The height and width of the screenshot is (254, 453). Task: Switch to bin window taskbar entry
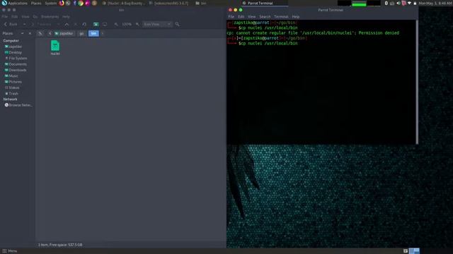coord(201,3)
